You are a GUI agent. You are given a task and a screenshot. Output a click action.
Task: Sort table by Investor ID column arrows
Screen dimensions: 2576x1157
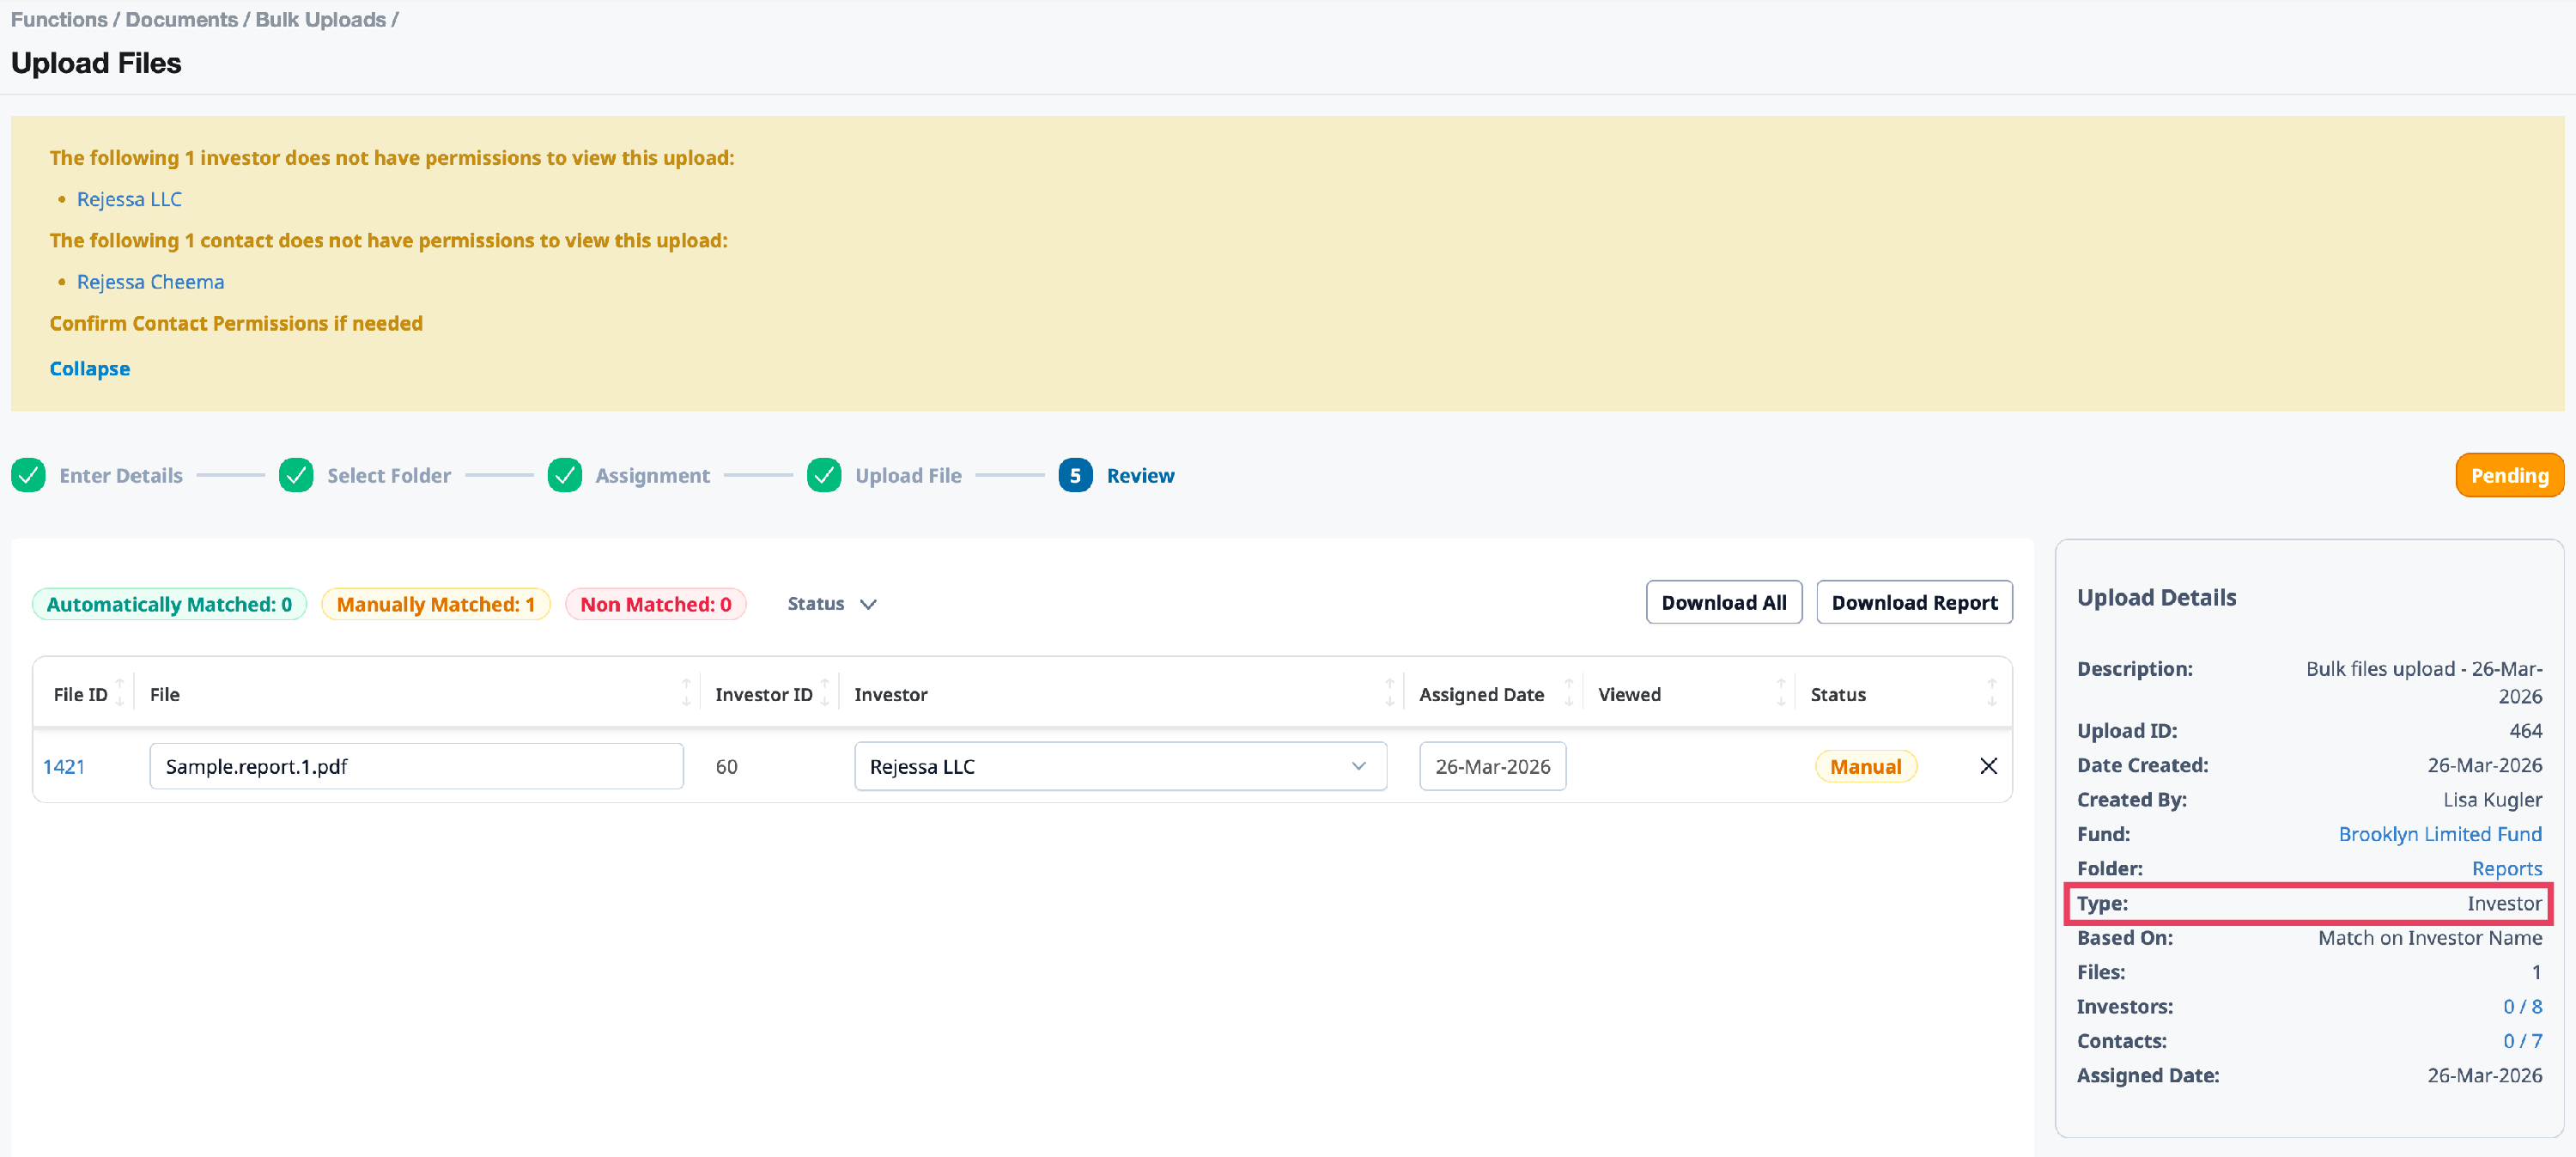tap(825, 692)
